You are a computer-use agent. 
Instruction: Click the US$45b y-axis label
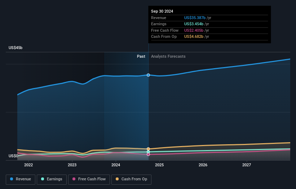(x=16, y=48)
